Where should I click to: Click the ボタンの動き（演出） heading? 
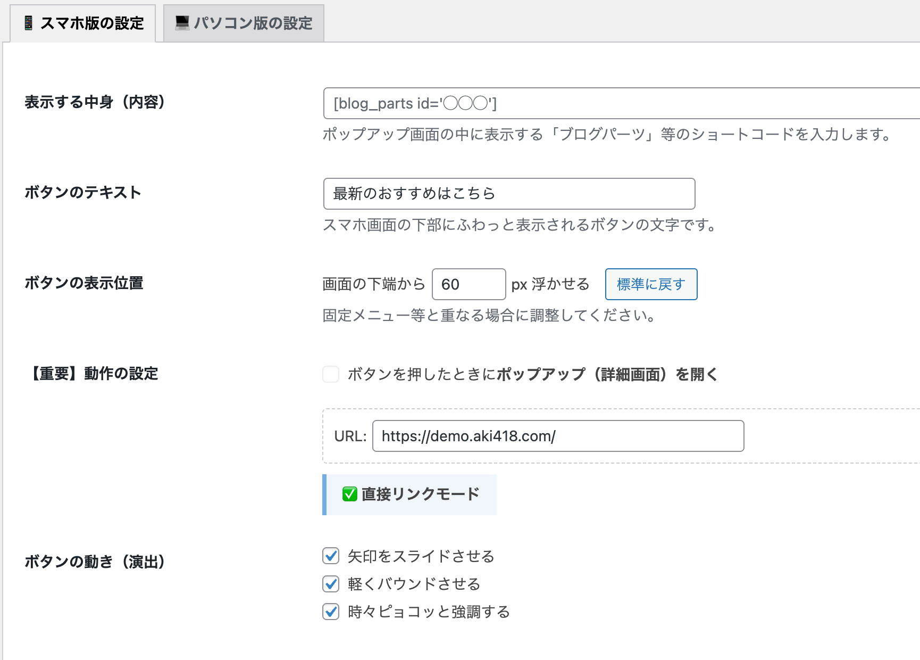(95, 562)
